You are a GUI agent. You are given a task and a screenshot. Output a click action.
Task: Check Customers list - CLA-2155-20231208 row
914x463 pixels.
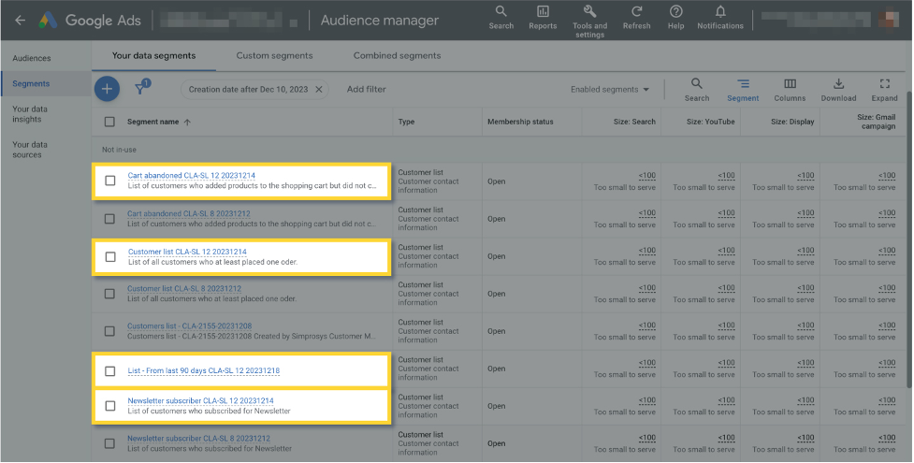click(109, 331)
